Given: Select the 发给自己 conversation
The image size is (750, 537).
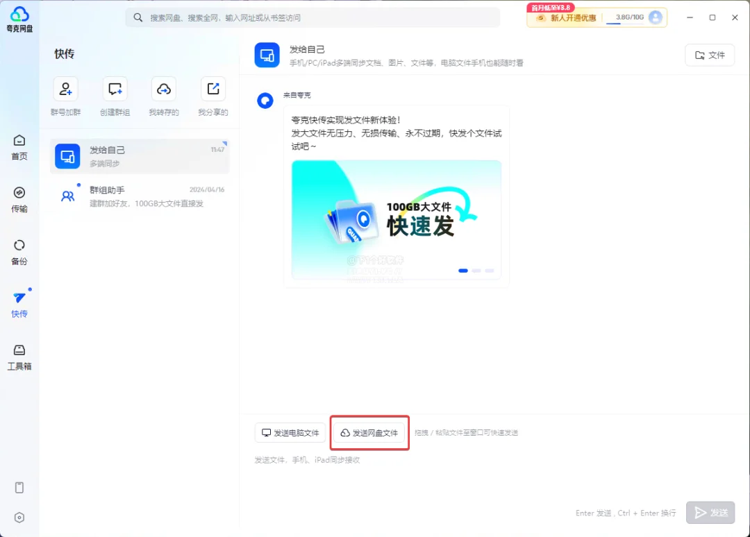Looking at the screenshot, I should click(140, 156).
